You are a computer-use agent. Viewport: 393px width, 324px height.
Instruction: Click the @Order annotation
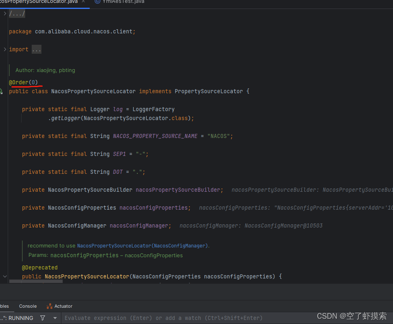coord(23,82)
